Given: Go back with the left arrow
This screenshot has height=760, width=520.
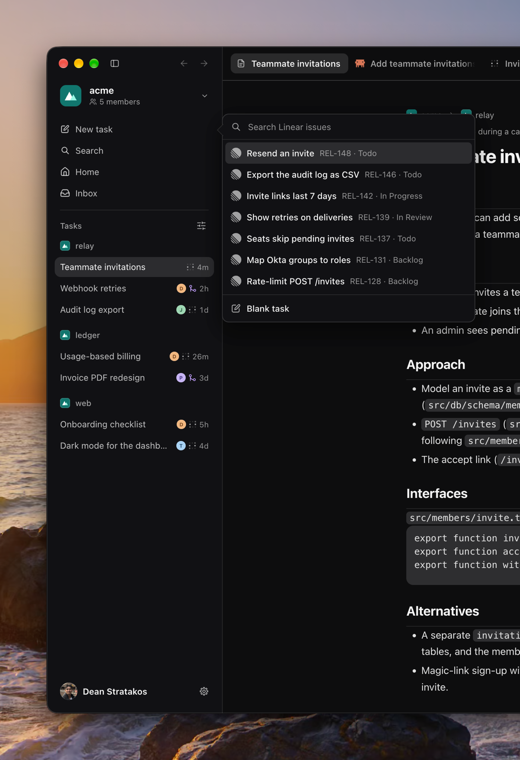Looking at the screenshot, I should tap(184, 64).
